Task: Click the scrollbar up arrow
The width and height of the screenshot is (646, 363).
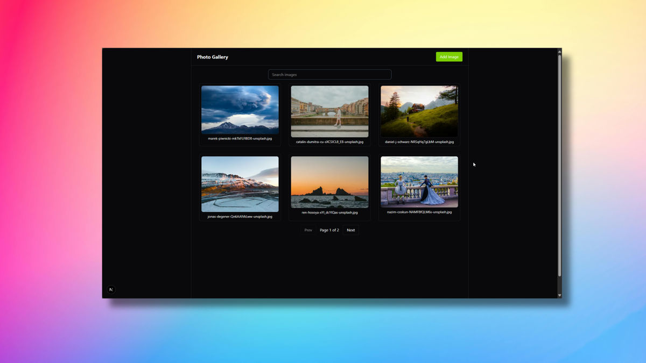Action: tap(559, 52)
